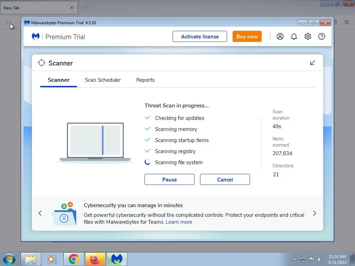Click the 'Scanning memory' status line

tap(176, 129)
